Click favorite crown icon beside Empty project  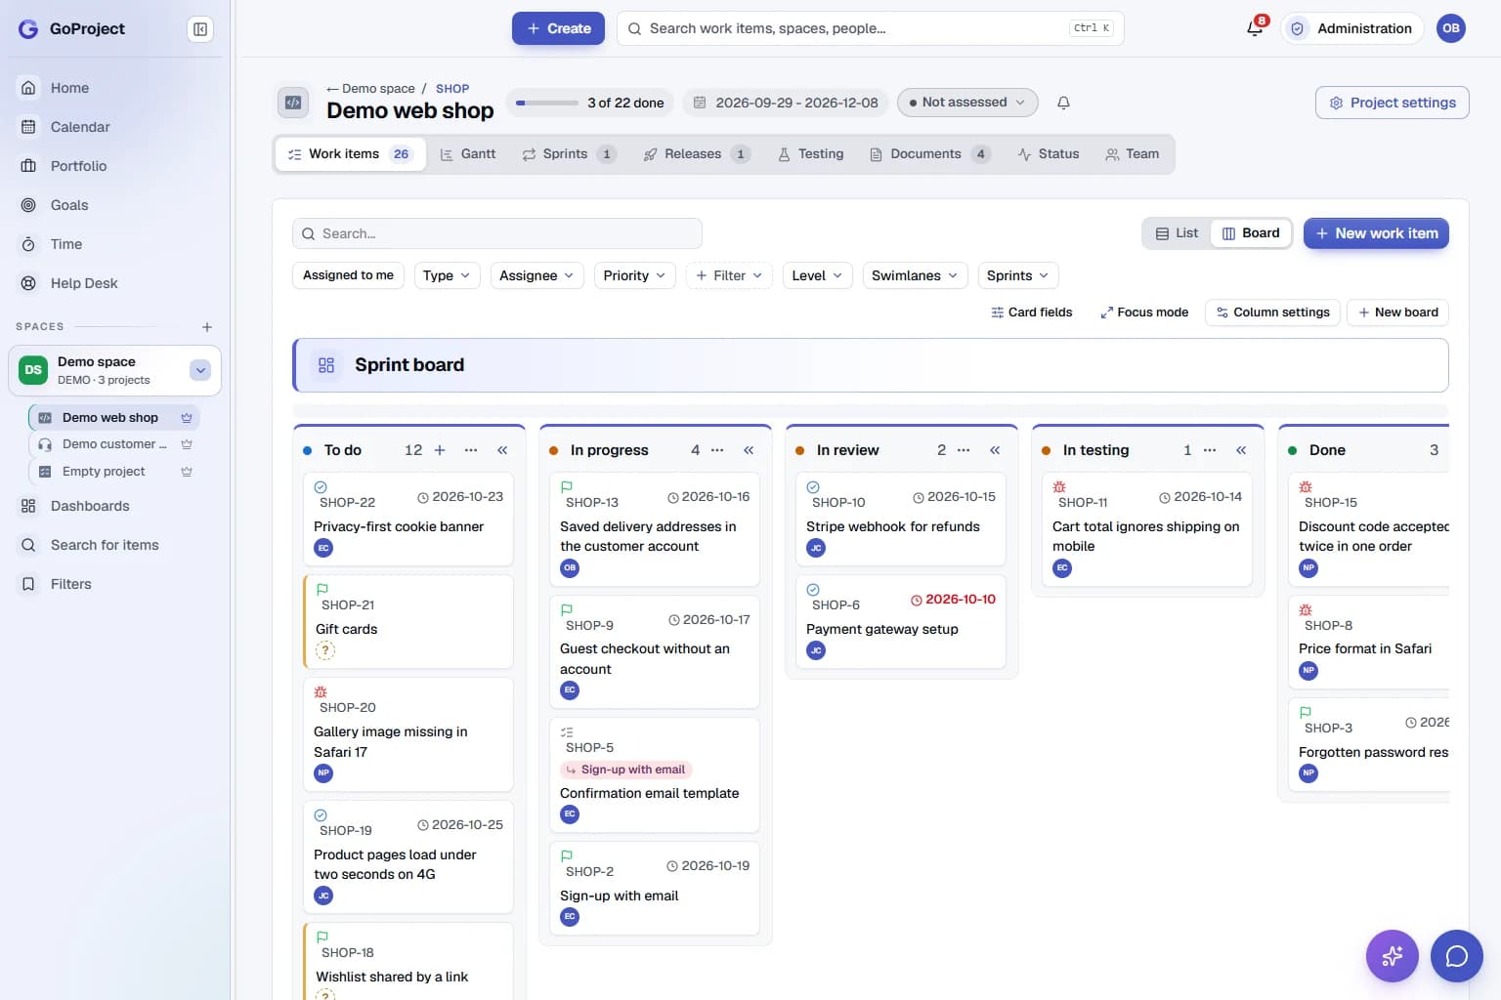(x=187, y=472)
